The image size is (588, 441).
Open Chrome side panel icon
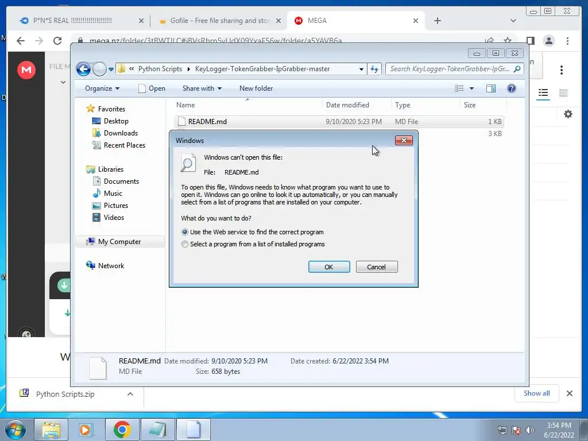click(530, 41)
